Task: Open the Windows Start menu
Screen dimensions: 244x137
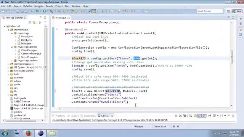Action: point(5,133)
